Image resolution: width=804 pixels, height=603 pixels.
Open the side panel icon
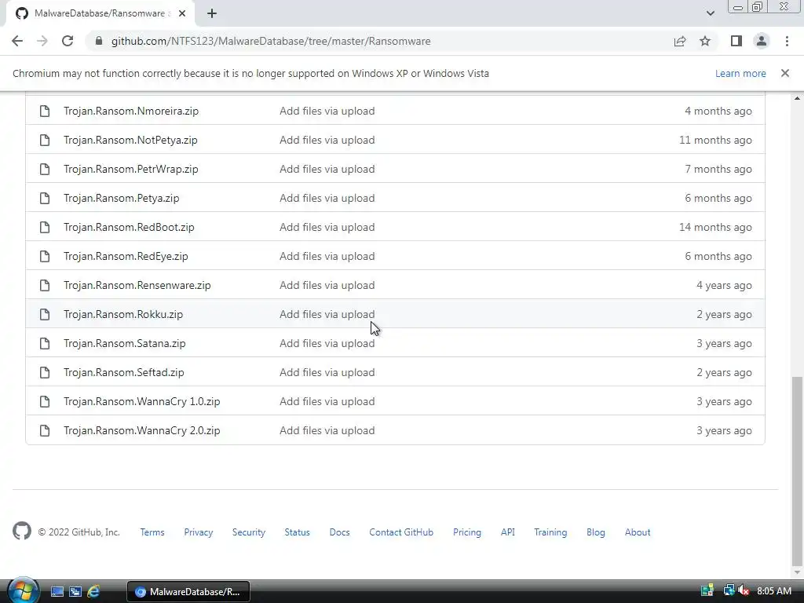point(736,41)
